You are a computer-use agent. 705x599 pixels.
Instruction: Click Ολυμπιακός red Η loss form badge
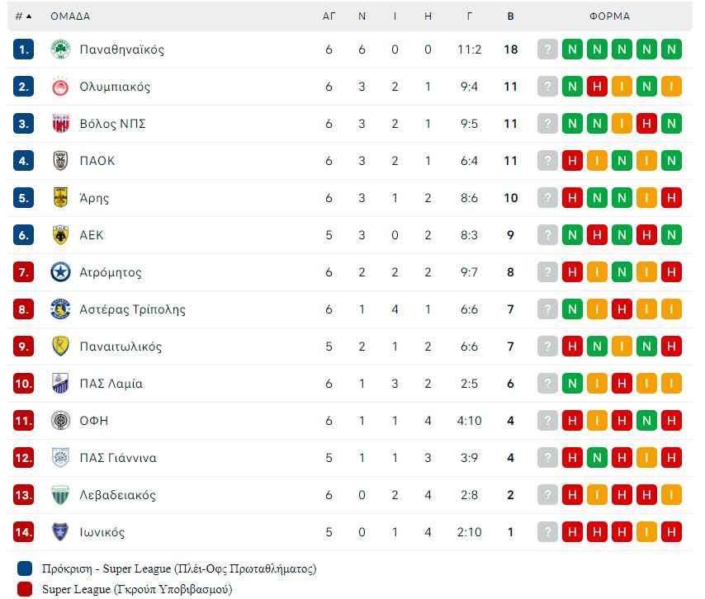(597, 87)
